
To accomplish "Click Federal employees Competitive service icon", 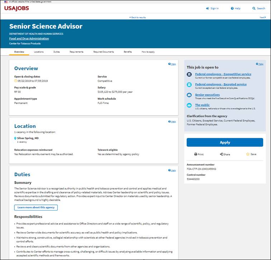I will 189,74.
